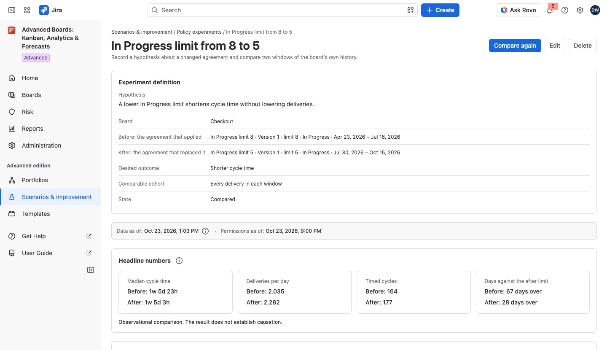Open Reports in the sidebar
This screenshot has height=350, width=607.
[x=51, y=129]
